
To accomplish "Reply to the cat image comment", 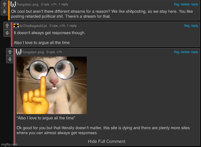I will tap(195, 52).
